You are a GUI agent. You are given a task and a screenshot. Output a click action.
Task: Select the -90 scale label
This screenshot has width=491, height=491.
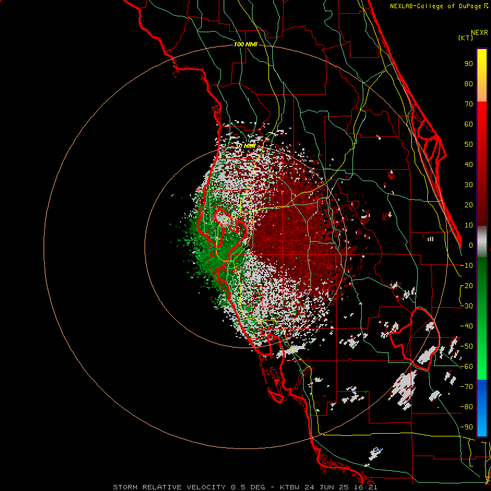click(x=466, y=427)
